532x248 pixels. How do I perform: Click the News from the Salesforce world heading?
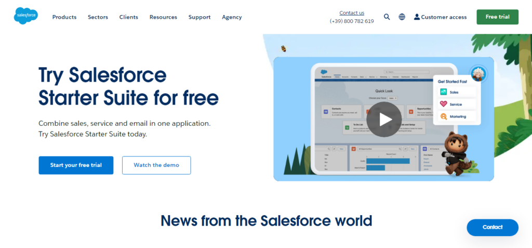point(267,220)
